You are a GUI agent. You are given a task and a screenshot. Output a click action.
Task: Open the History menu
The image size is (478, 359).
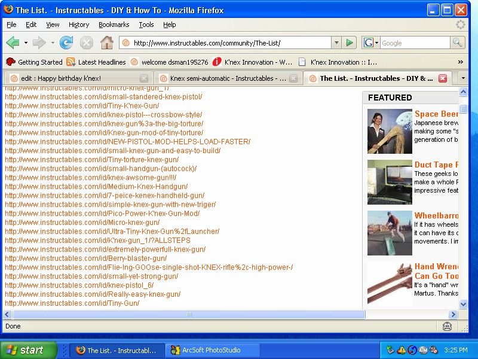coord(79,25)
